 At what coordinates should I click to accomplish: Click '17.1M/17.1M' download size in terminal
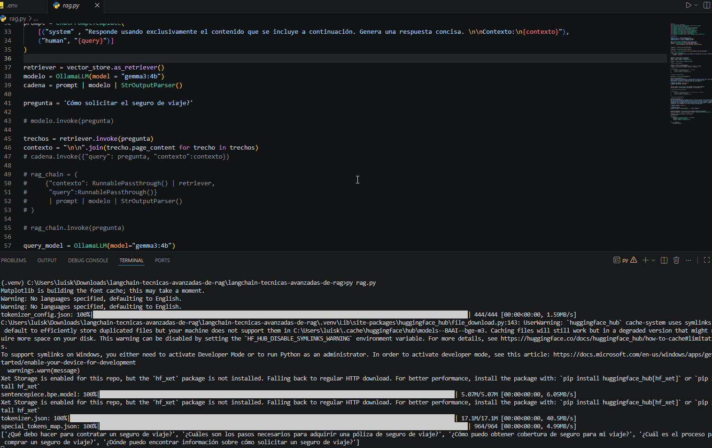click(x=480, y=418)
